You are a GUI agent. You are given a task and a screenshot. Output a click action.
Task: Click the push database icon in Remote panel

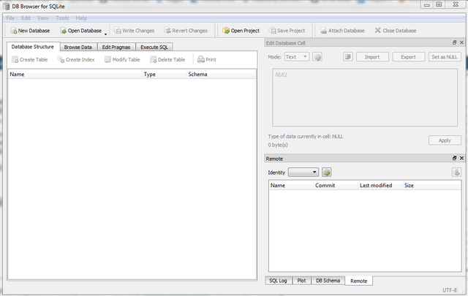tap(456, 172)
